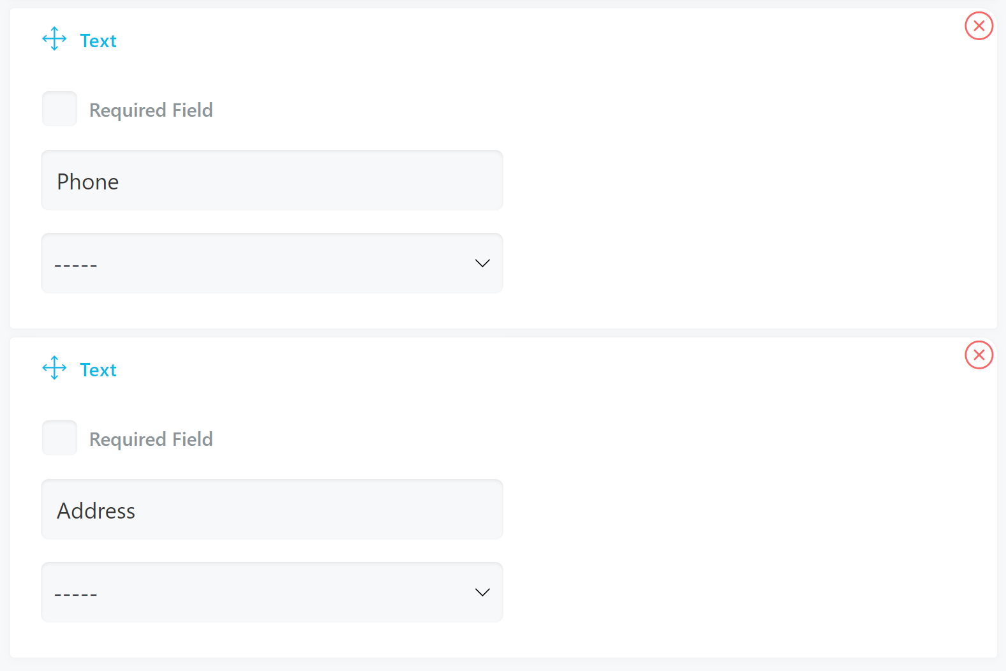1006x671 pixels.
Task: Select the Phone label input field
Action: click(272, 181)
